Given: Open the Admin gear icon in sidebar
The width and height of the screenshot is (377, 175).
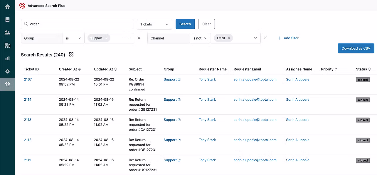Looking at the screenshot, I should coord(7,71).
